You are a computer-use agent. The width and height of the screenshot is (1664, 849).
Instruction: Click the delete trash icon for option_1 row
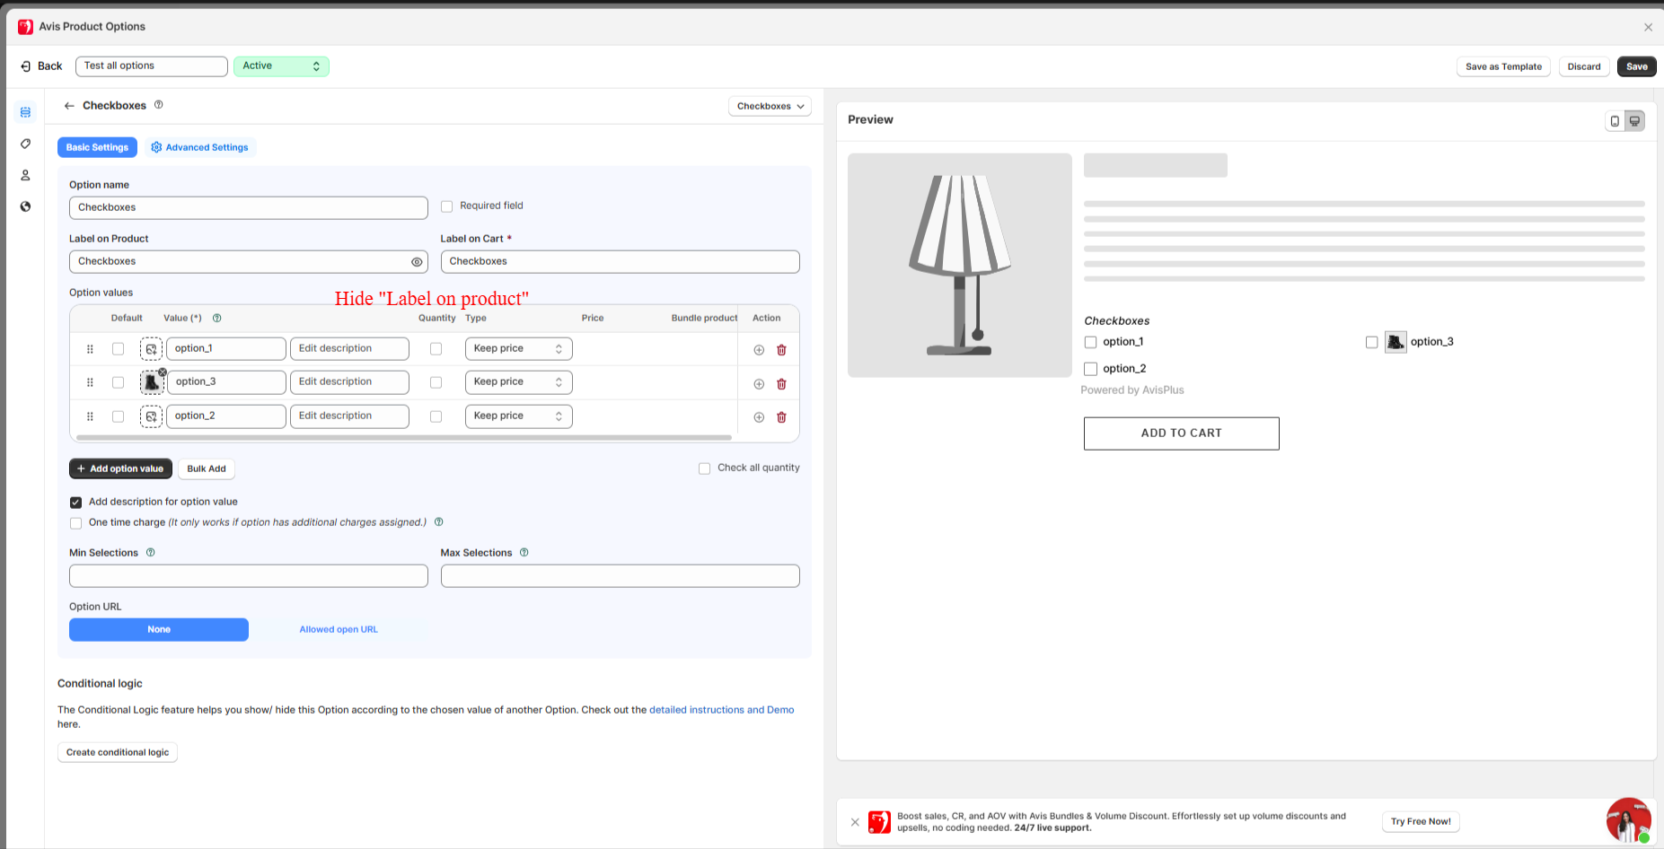pos(781,350)
